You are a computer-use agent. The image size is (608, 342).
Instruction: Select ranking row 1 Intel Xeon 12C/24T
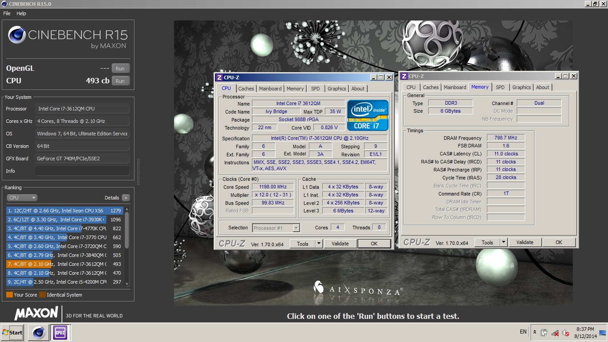click(x=65, y=211)
